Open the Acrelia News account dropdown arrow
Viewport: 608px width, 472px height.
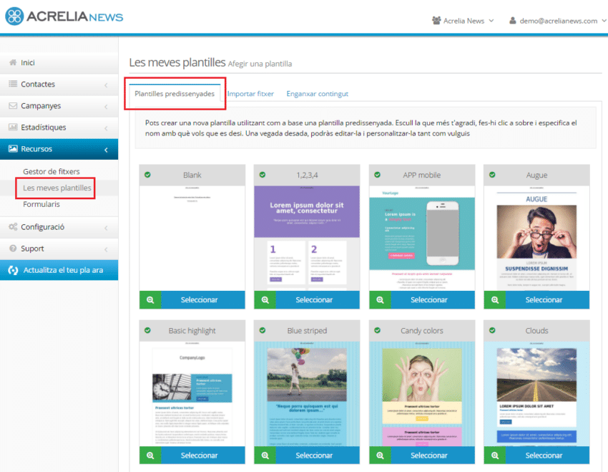(491, 21)
